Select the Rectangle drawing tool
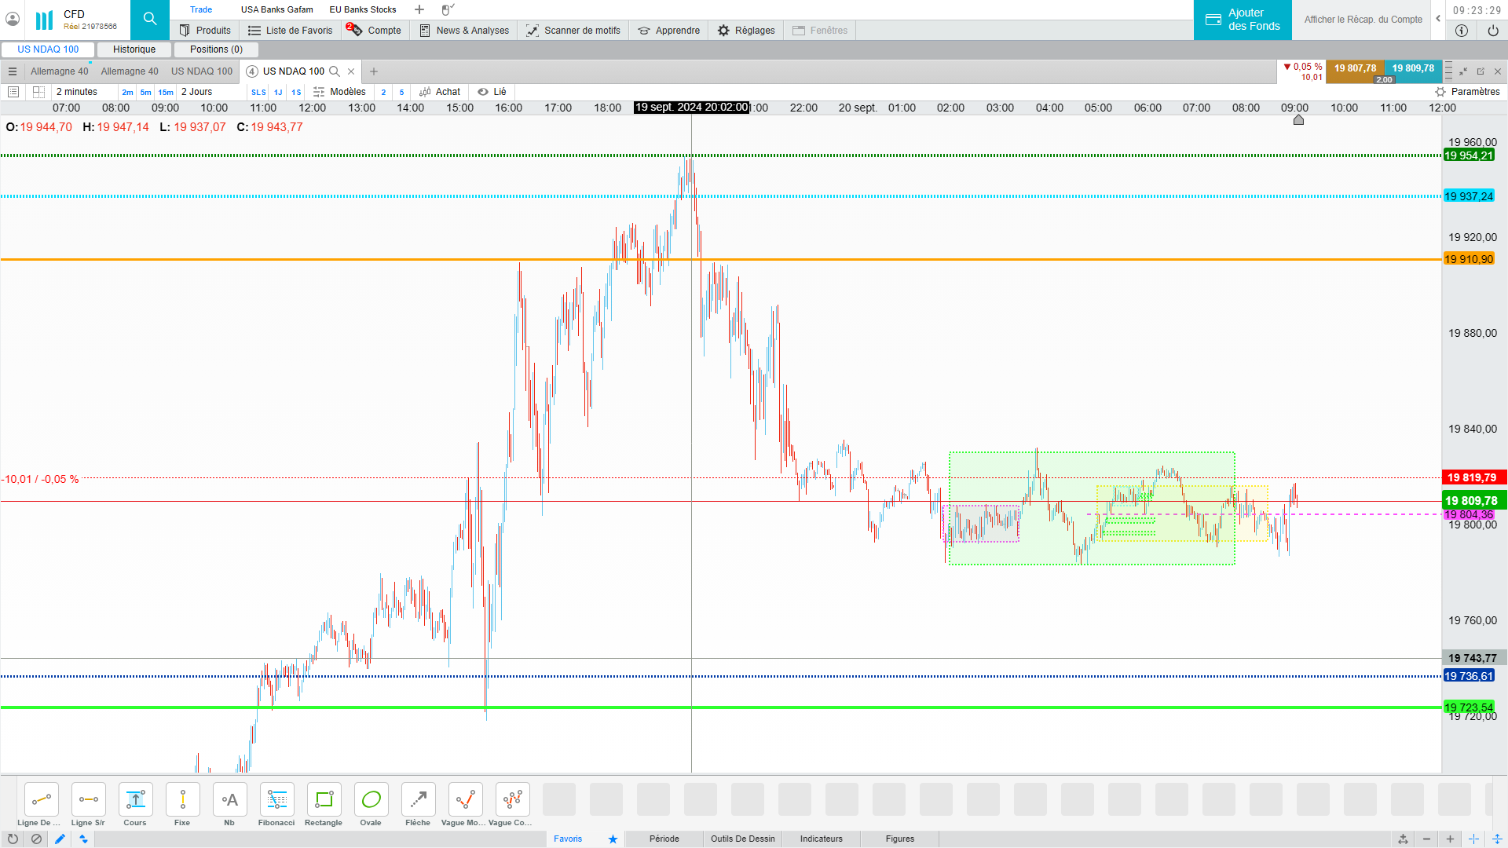This screenshot has width=1508, height=848. pyautogui.click(x=324, y=800)
